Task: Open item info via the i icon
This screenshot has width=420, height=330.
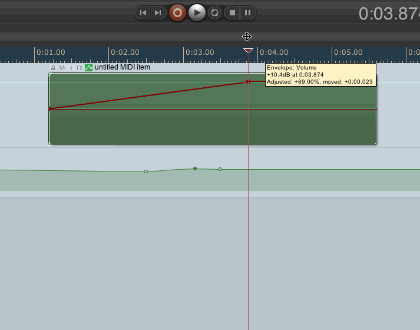Action: click(71, 68)
